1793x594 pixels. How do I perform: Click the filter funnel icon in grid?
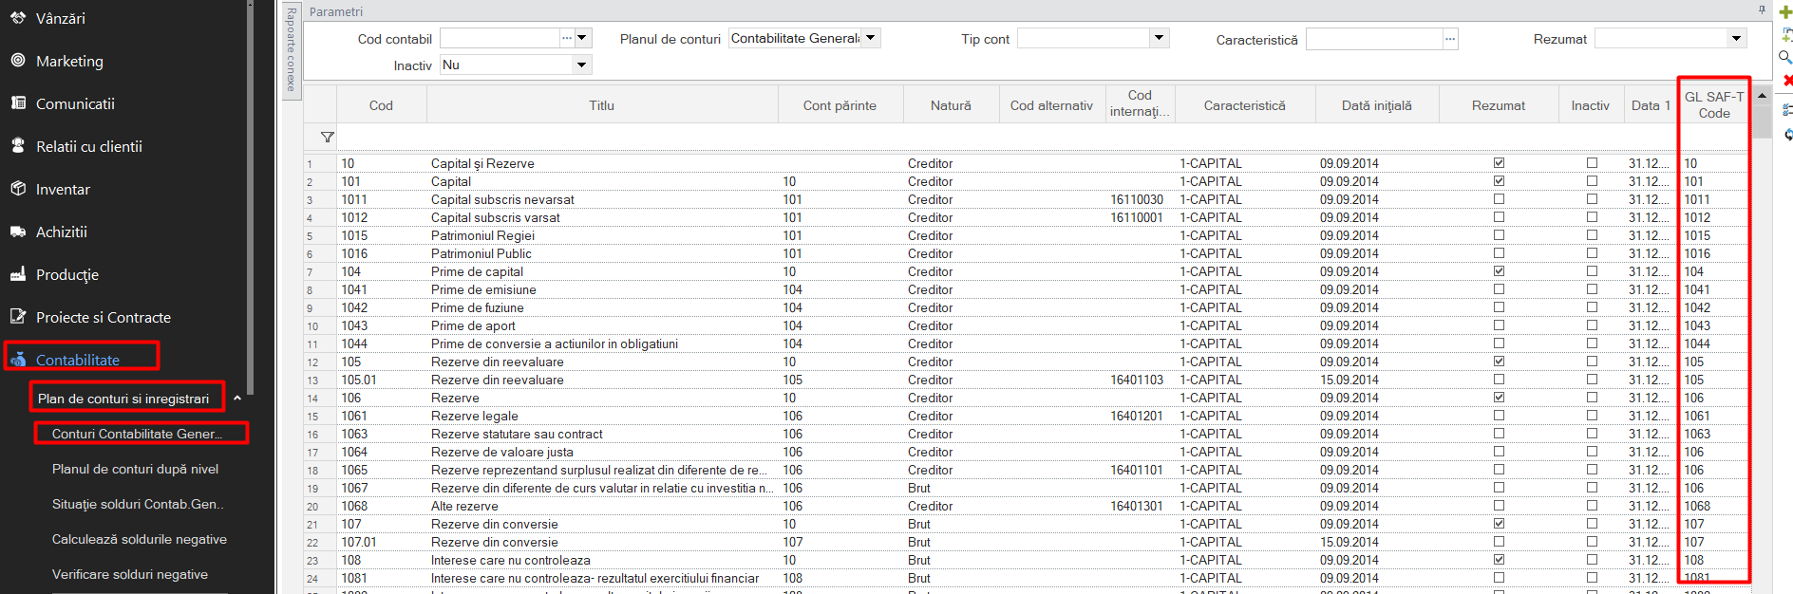328,138
